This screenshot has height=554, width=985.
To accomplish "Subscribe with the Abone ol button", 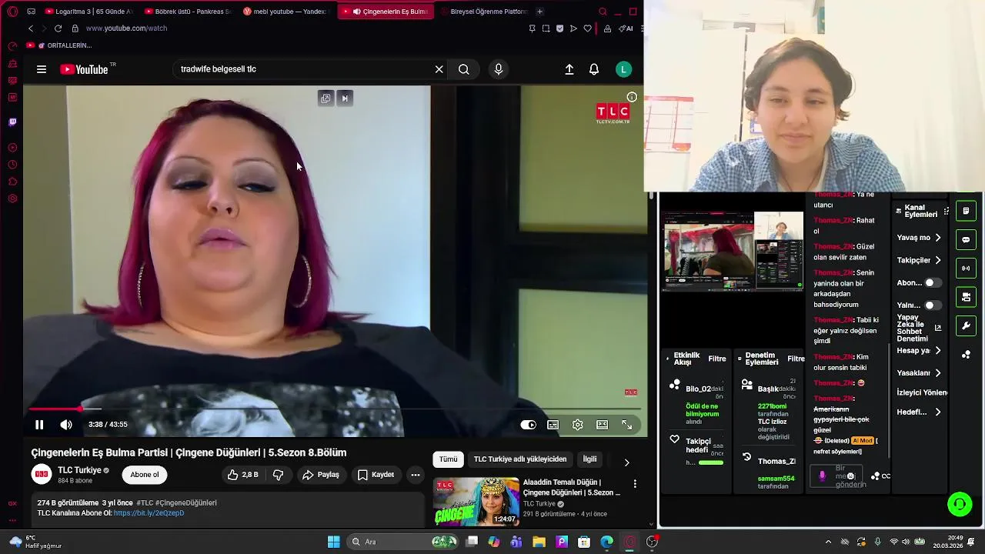I will click(145, 475).
